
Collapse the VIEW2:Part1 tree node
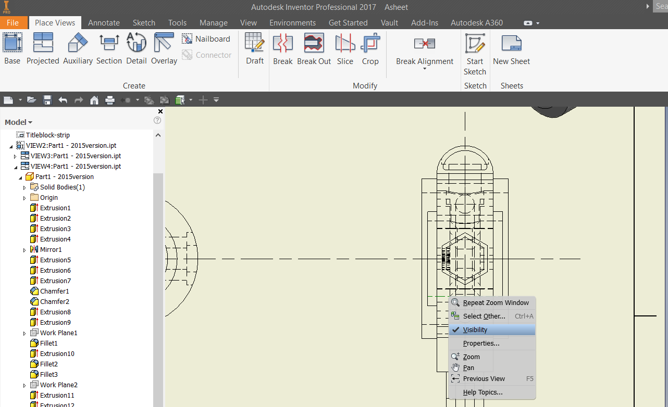click(10, 146)
